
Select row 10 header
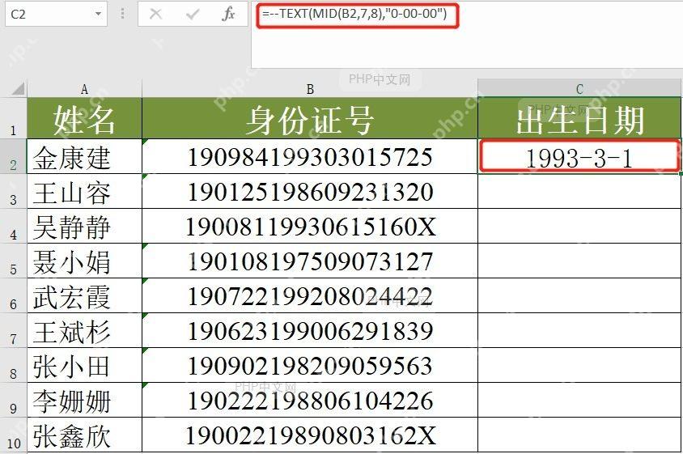14,435
